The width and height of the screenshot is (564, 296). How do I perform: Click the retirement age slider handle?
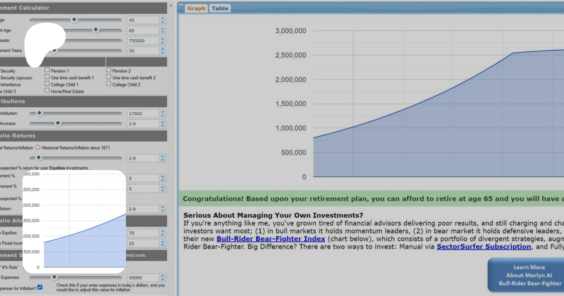coord(96,30)
